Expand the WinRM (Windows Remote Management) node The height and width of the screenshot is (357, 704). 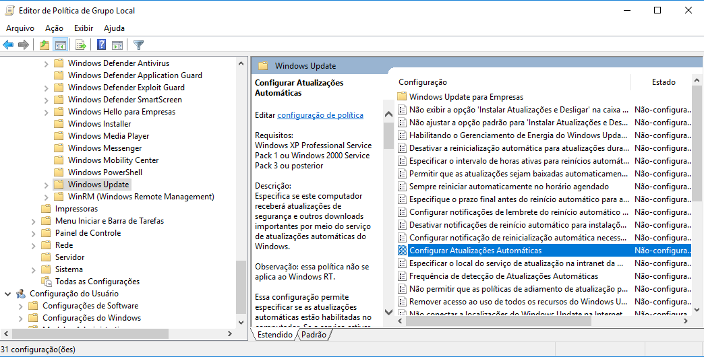[x=46, y=197]
